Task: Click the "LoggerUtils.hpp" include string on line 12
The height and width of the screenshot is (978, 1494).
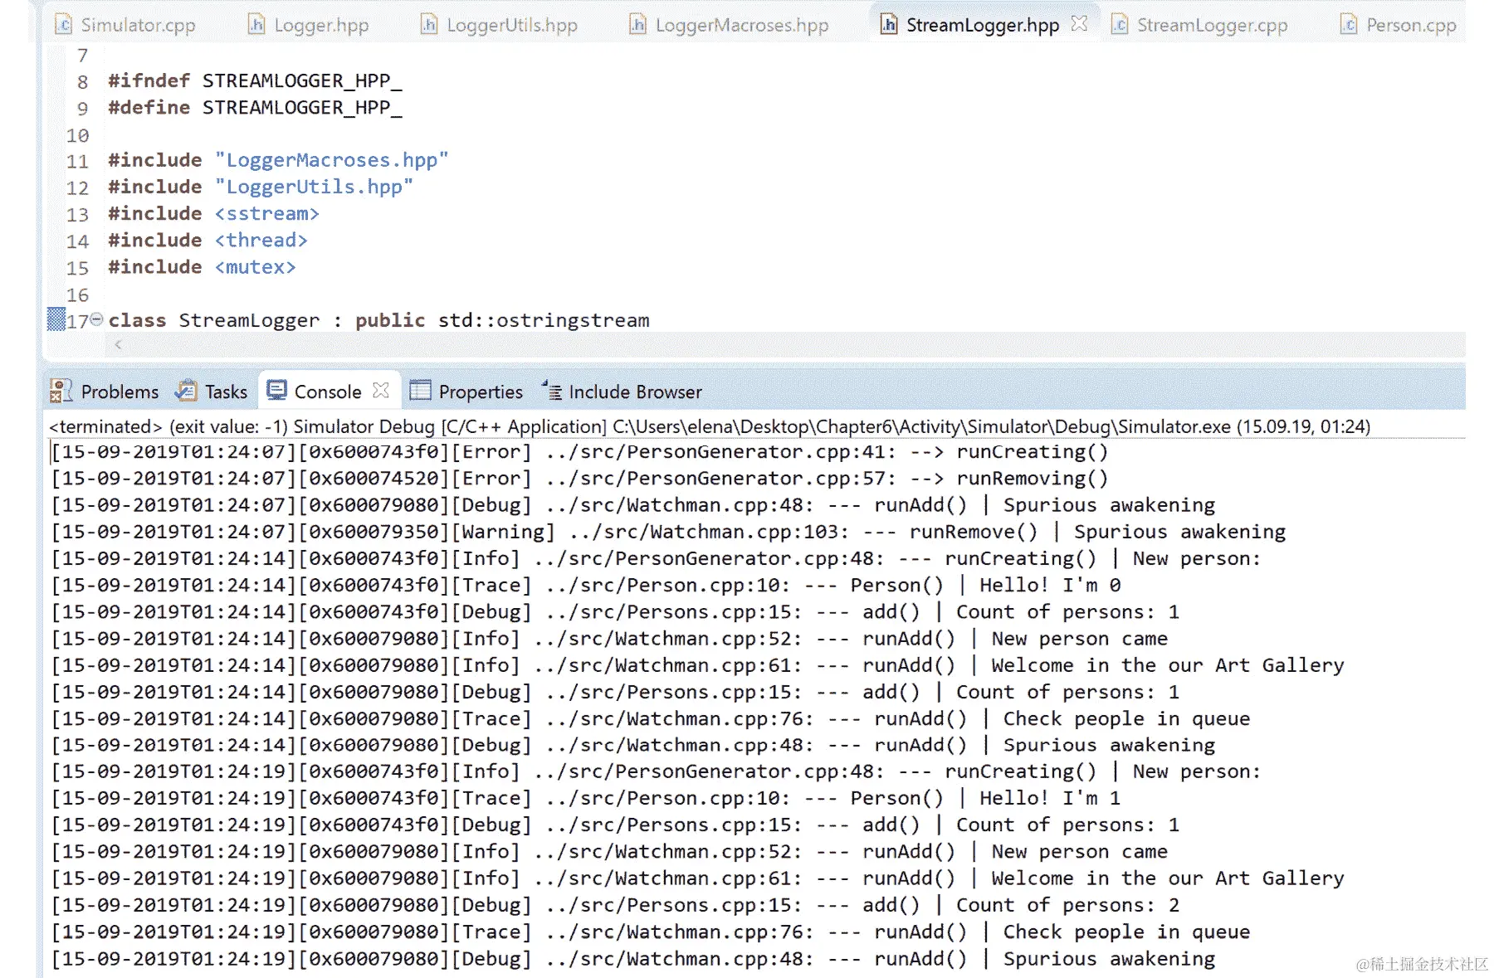Action: (314, 187)
